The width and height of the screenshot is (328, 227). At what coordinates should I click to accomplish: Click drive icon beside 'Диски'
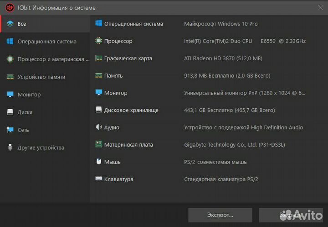coord(10,112)
